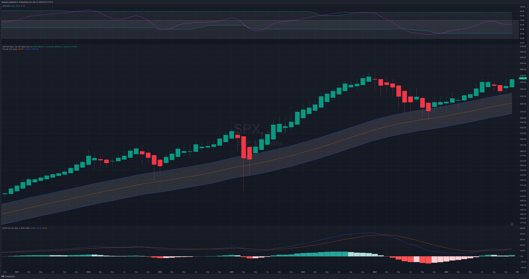Click the cRSI value 41.01
The image size is (529, 279).
click(13, 6)
